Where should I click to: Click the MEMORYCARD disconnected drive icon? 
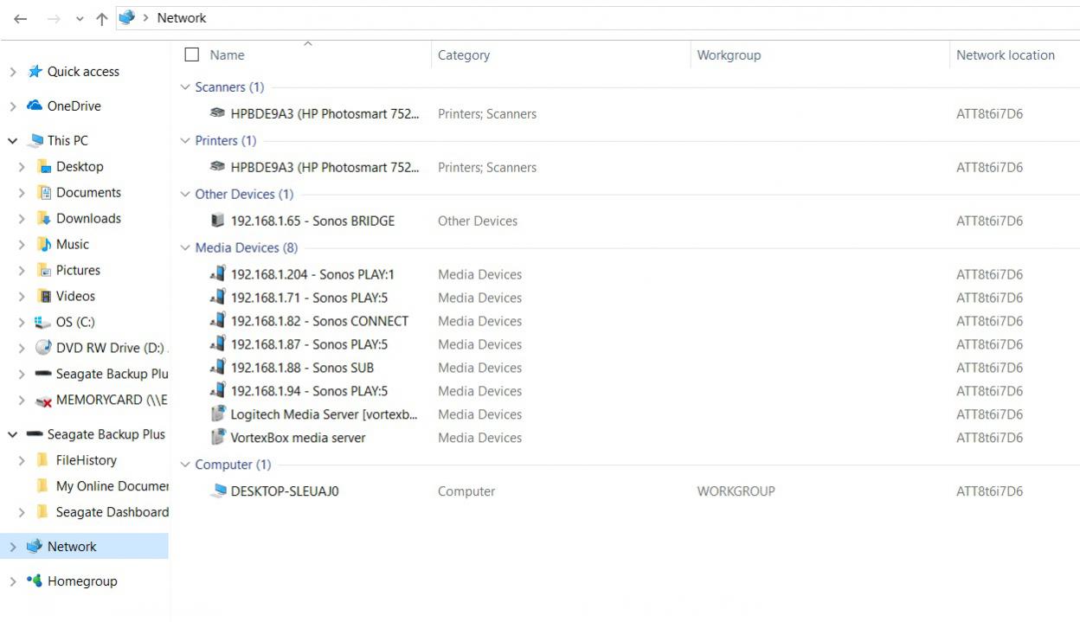43,400
